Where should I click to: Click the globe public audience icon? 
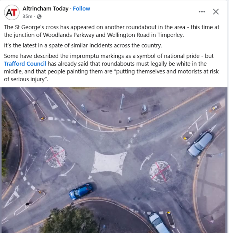click(39, 16)
